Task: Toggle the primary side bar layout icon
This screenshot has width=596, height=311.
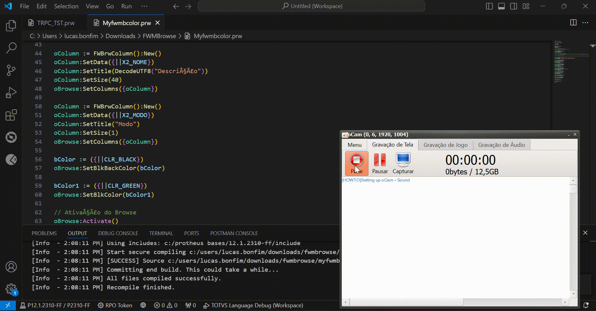Action: pyautogui.click(x=489, y=6)
